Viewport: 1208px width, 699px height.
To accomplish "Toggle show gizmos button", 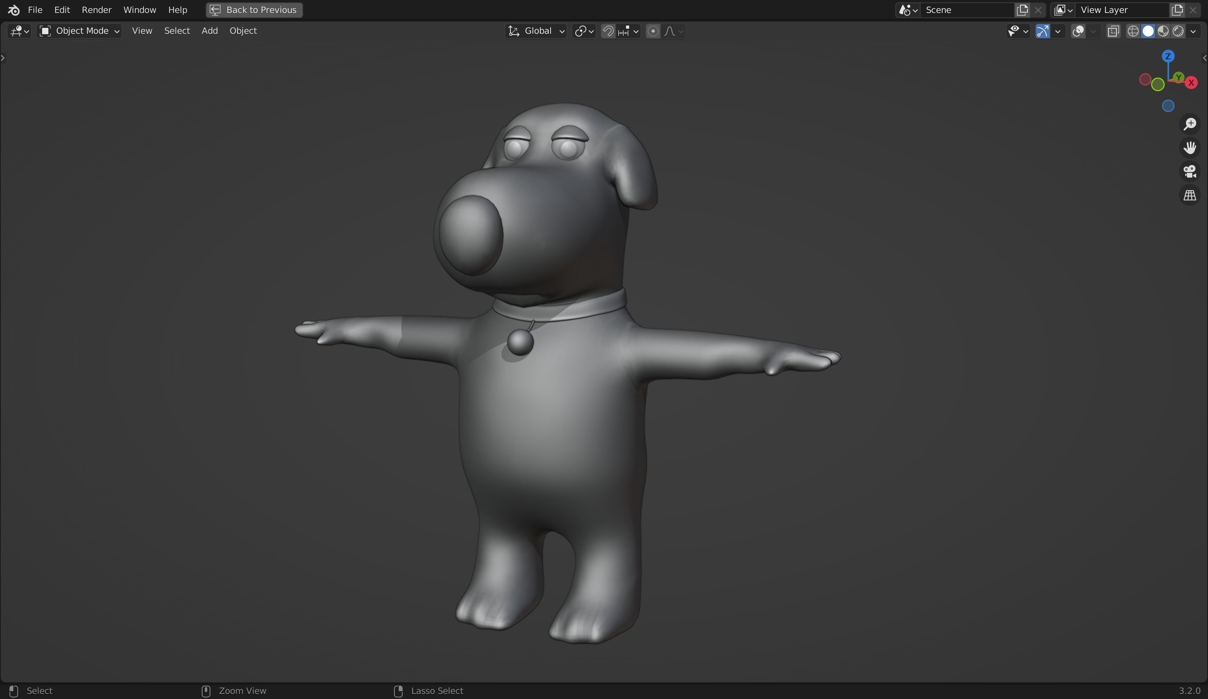I will click(x=1042, y=31).
